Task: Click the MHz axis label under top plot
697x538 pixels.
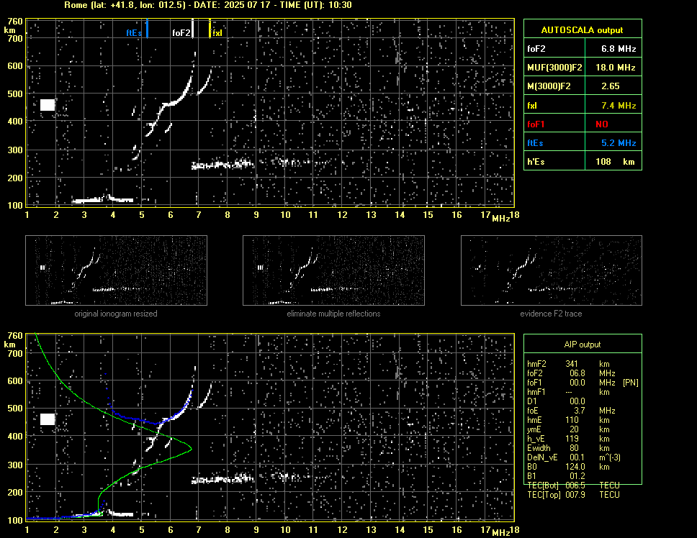Action: coord(500,219)
